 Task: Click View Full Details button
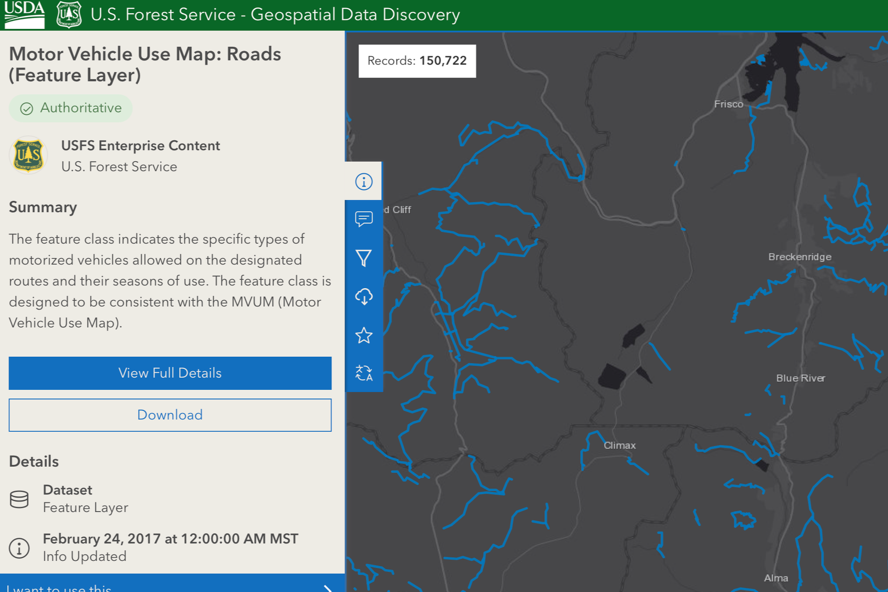pos(170,373)
